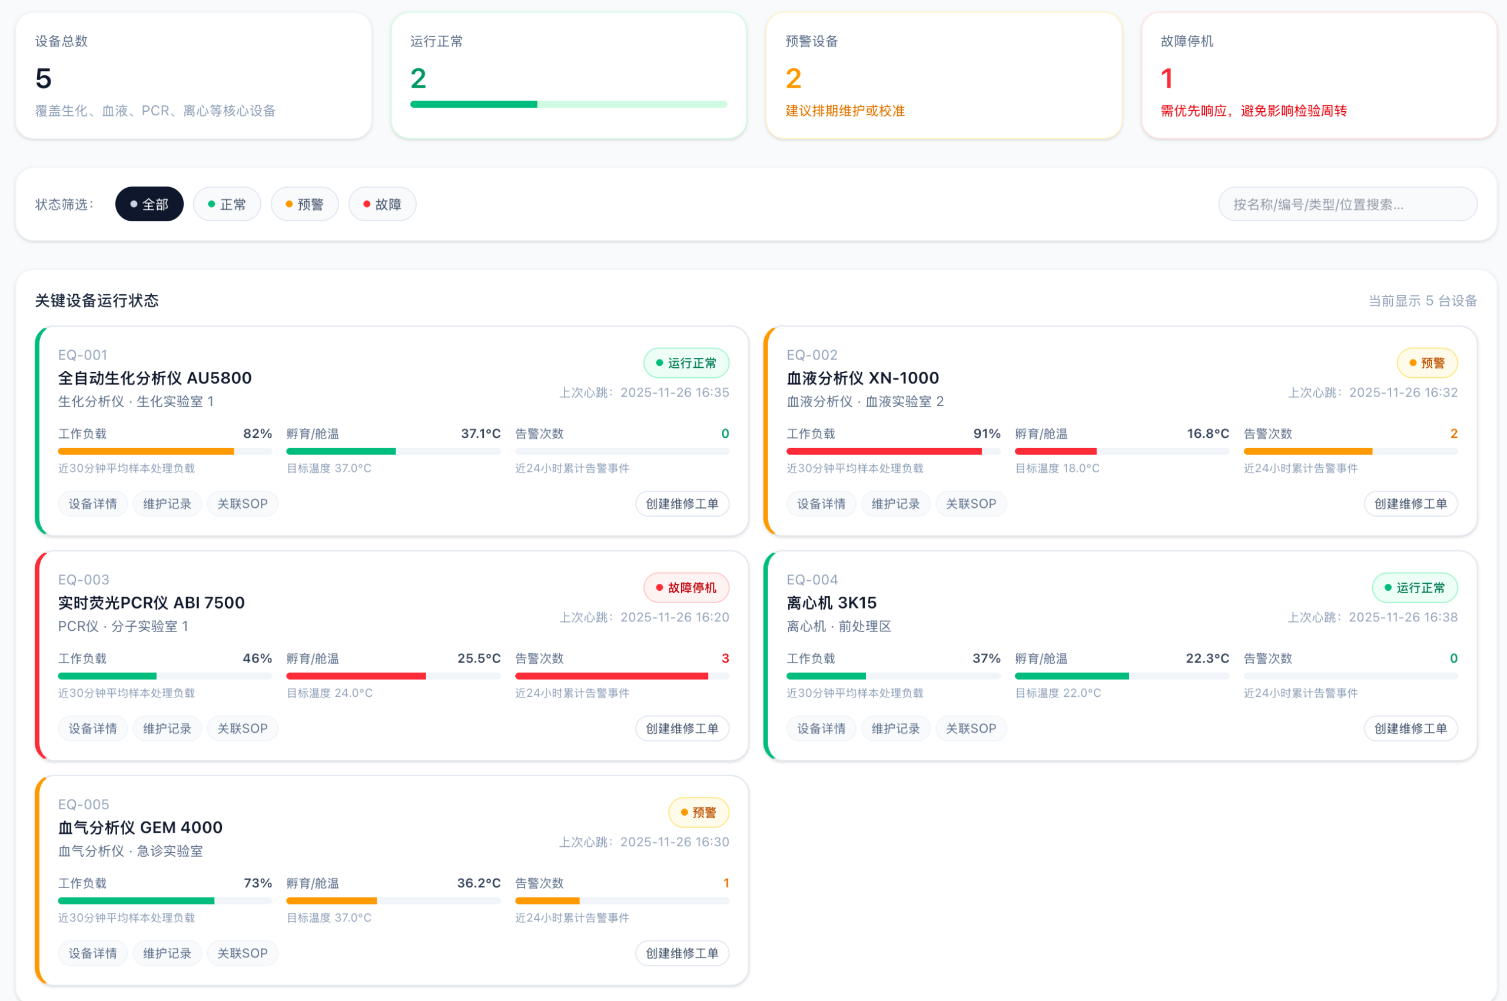Click the 故障停机 summary card
Image resolution: width=1507 pixels, height=1001 pixels.
(1318, 75)
